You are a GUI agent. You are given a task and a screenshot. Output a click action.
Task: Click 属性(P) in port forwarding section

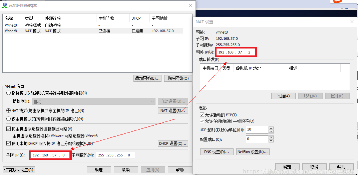(337, 96)
